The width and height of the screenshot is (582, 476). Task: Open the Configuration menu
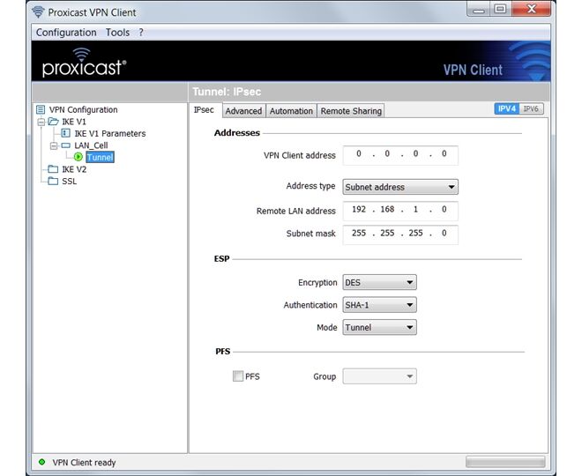click(66, 33)
